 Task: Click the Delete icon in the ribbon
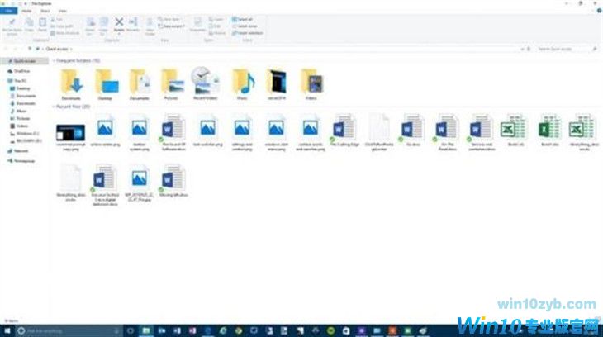tap(119, 24)
